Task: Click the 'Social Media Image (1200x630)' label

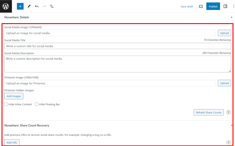Action: (23, 27)
